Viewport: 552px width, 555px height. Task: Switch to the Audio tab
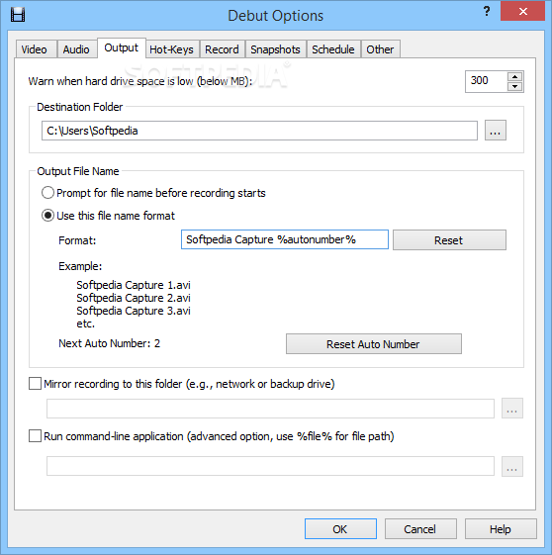click(x=77, y=49)
